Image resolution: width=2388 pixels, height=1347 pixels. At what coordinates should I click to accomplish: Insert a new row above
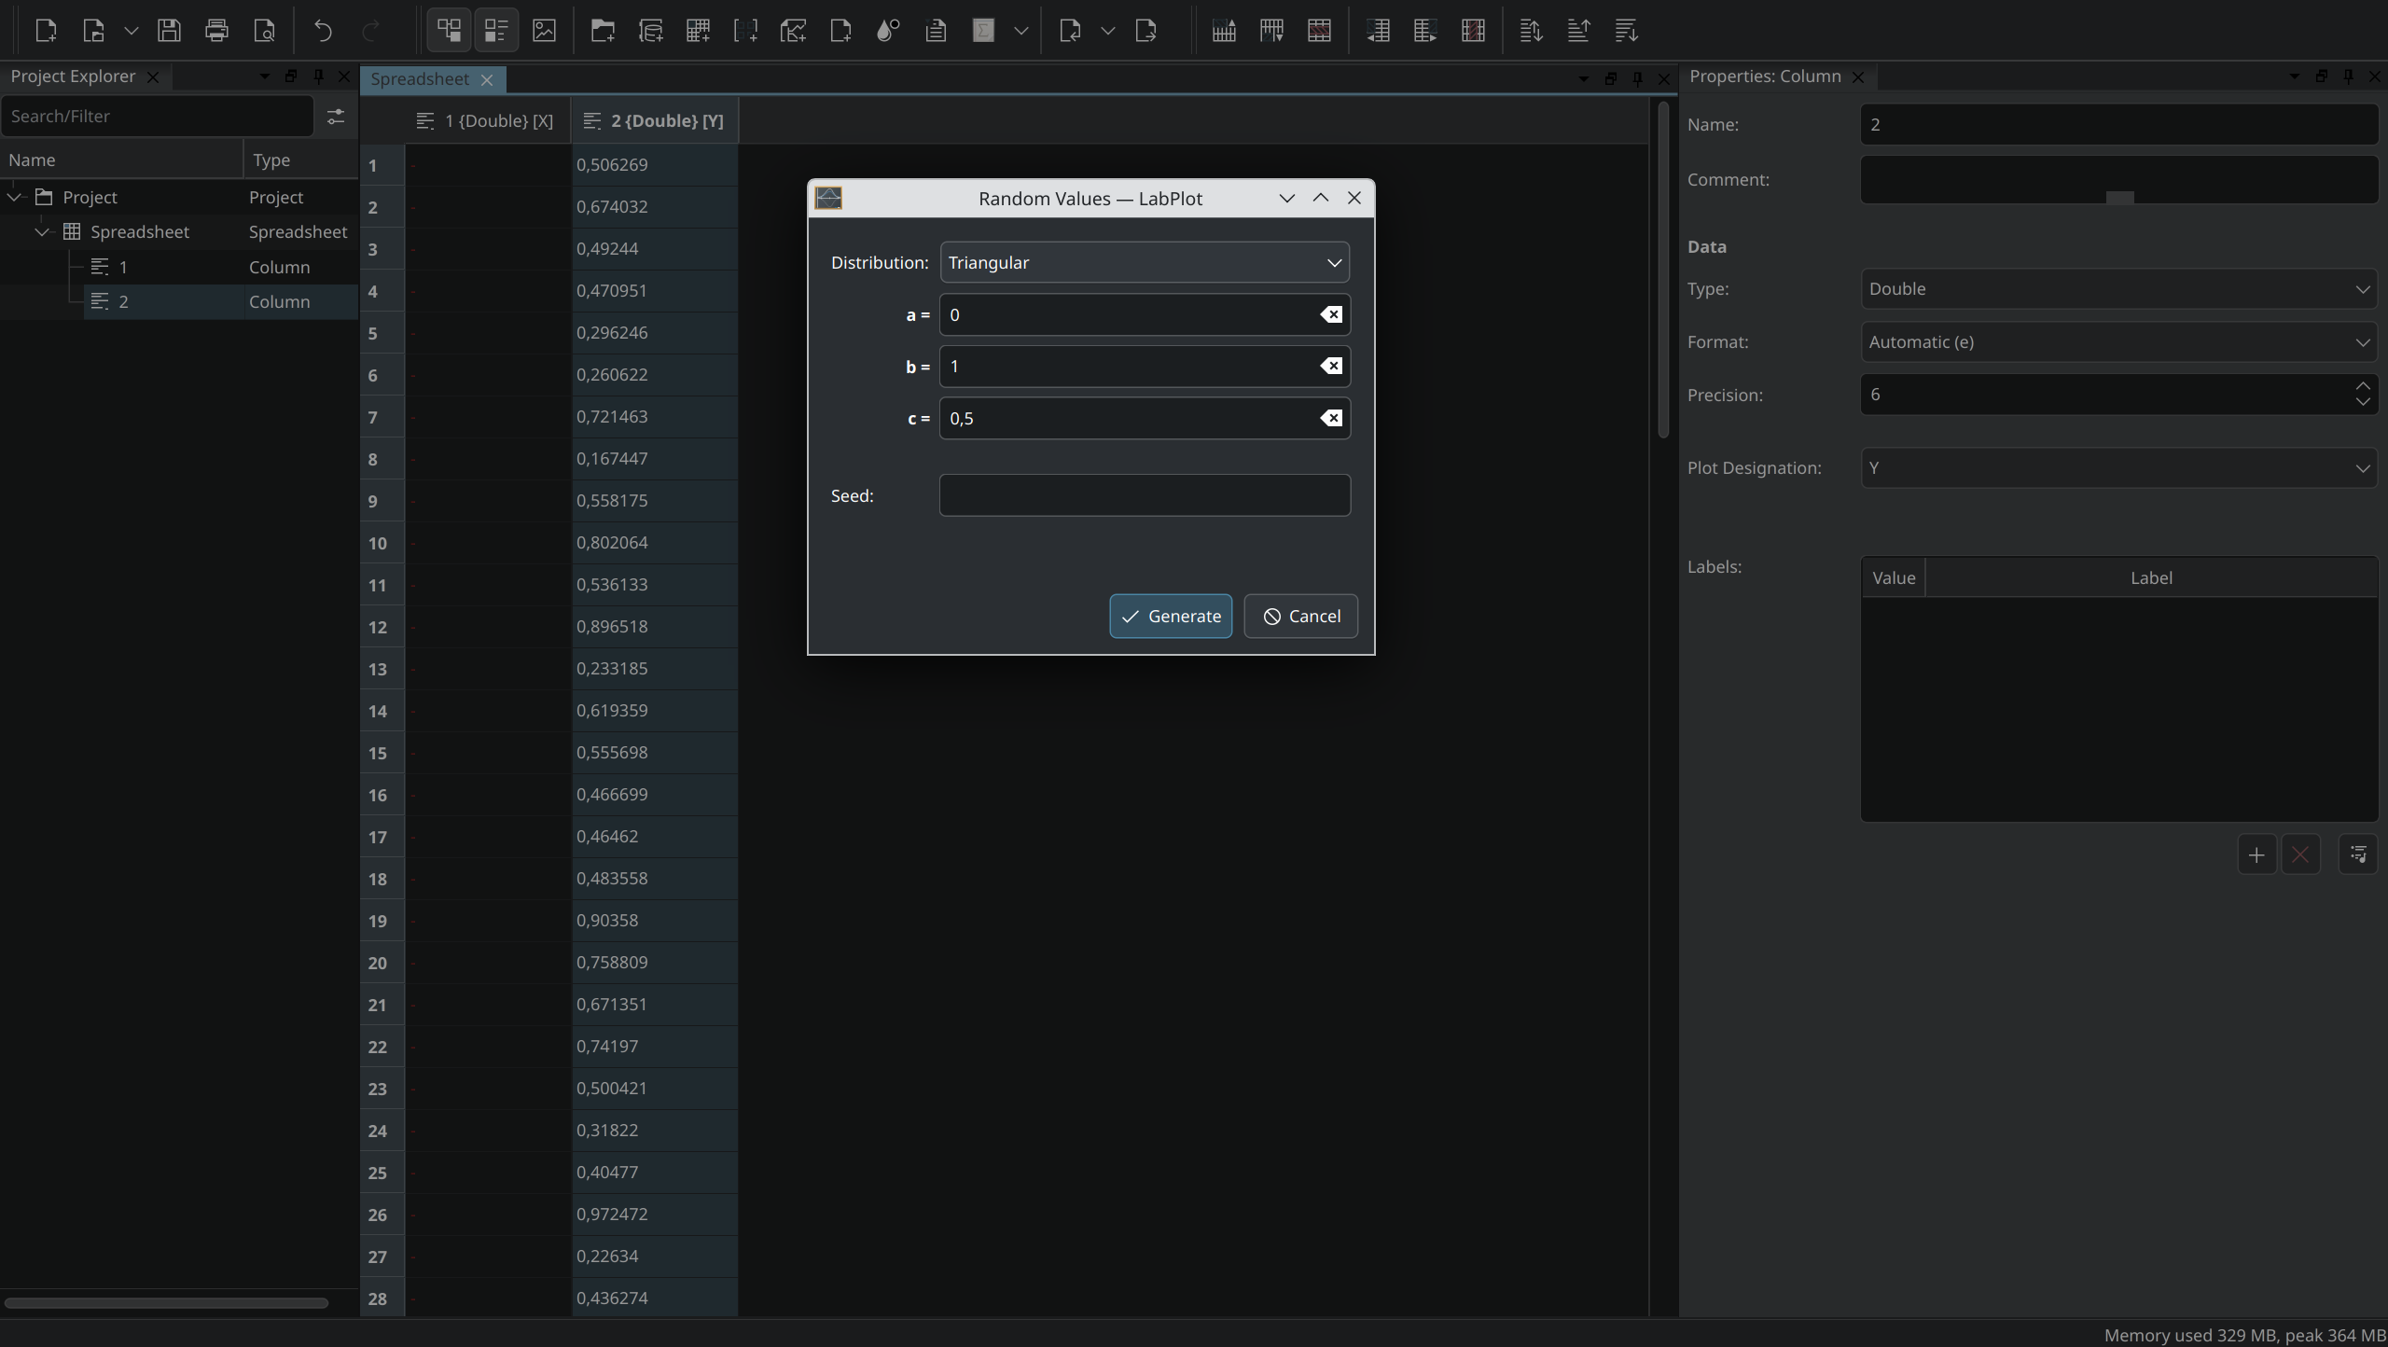pos(1222,30)
